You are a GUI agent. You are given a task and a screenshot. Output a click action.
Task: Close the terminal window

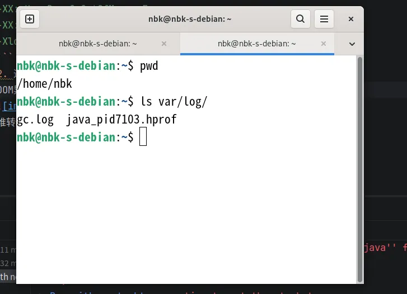pos(351,19)
